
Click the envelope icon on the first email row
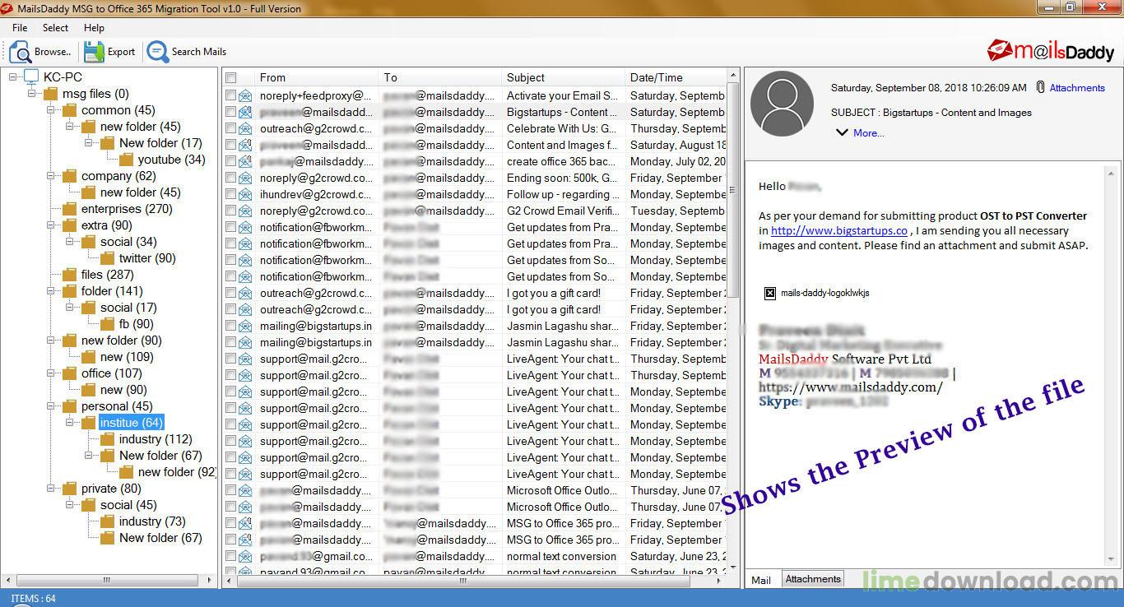[x=244, y=95]
